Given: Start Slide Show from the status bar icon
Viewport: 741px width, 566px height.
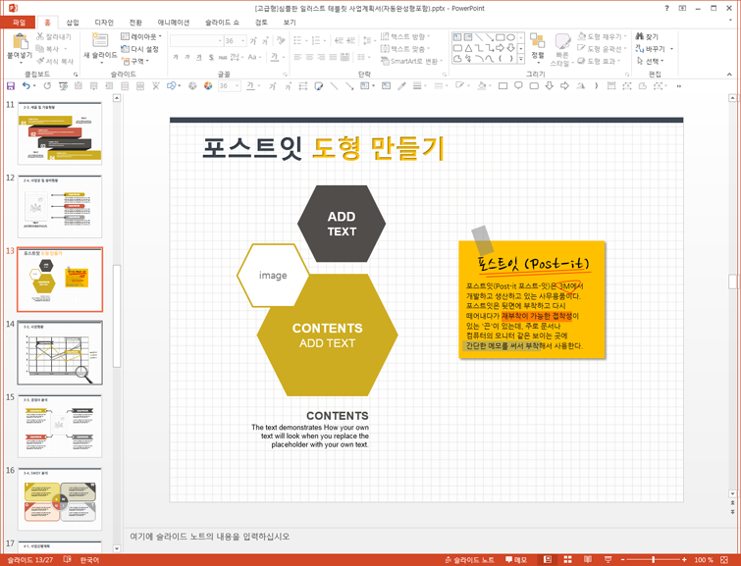Looking at the screenshot, I should click(x=609, y=559).
